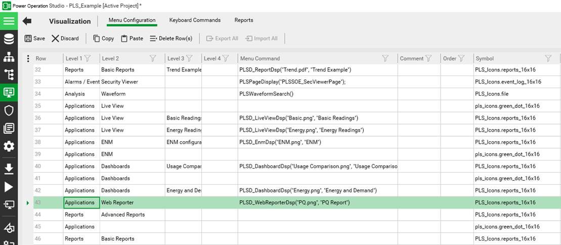561x245 pixels.
Task: Open the tree structure sidebar icon
Action: 9,75
